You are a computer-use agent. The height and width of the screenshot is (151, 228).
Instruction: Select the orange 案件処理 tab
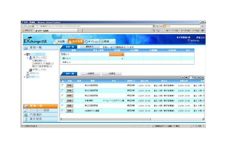pos(76,41)
